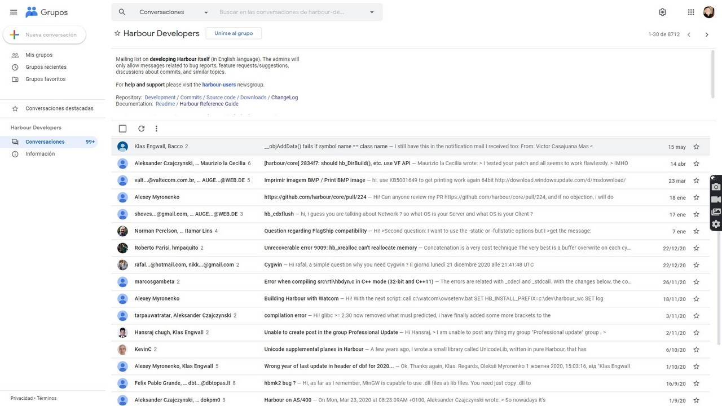722x406 pixels.
Task: Click the Google Groups logo
Action: [47, 12]
